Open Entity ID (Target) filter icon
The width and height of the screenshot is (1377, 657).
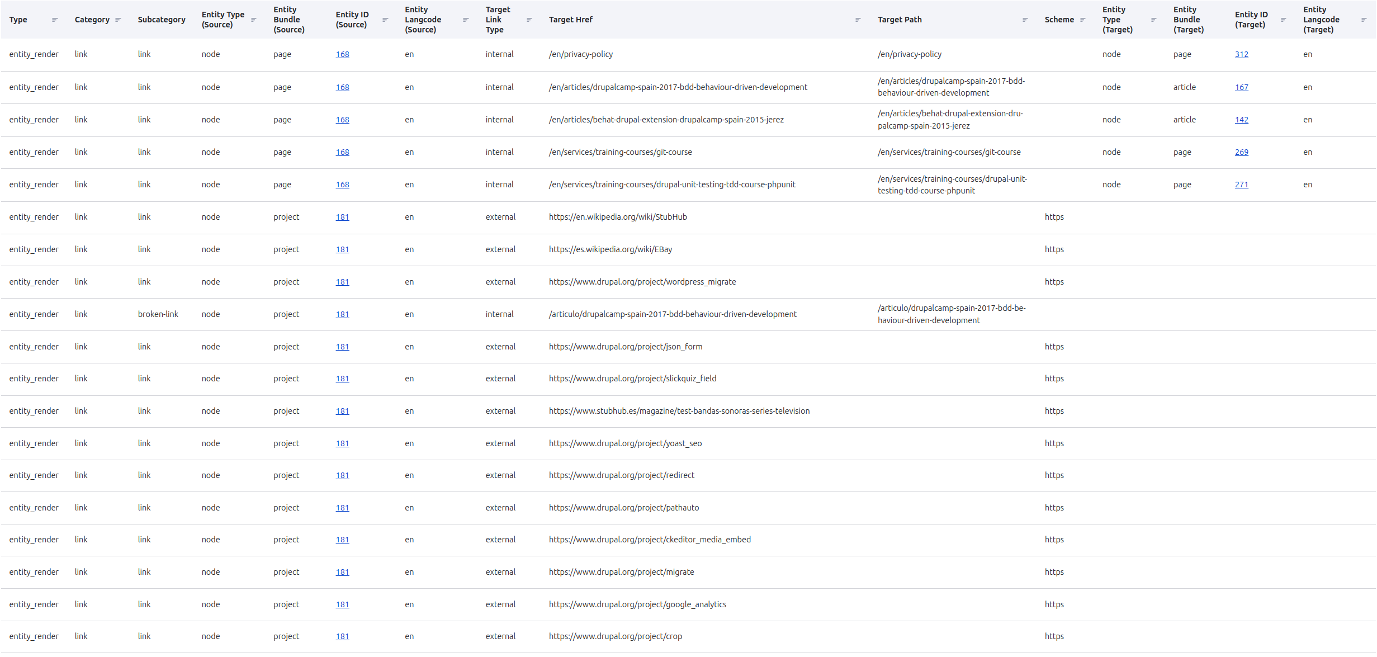click(1284, 20)
